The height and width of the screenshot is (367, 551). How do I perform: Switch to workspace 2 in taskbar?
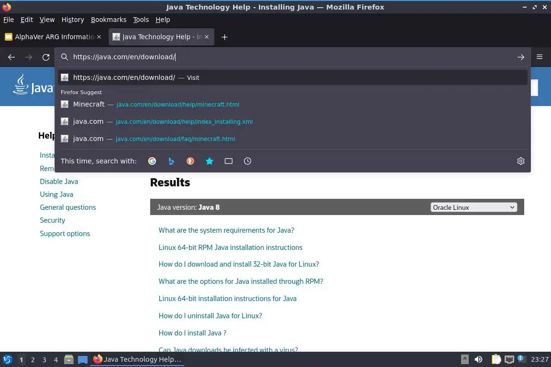coord(33,360)
